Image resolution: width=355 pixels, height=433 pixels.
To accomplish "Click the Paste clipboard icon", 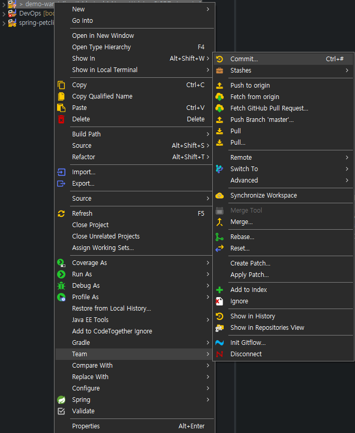I will (61, 108).
